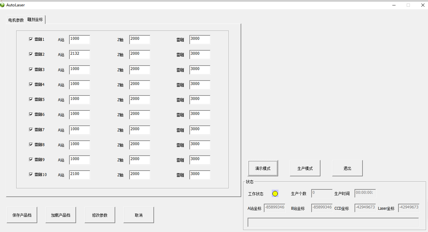The width and height of the screenshot is (428, 232).
Task: Disable the 雷雕4 checkbox
Action: coord(31,84)
